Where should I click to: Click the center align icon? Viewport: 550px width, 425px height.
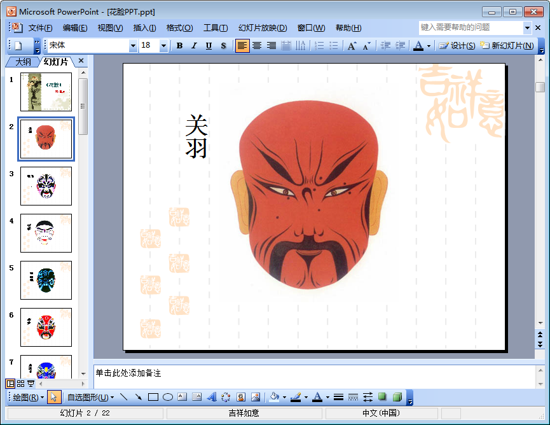pyautogui.click(x=257, y=46)
